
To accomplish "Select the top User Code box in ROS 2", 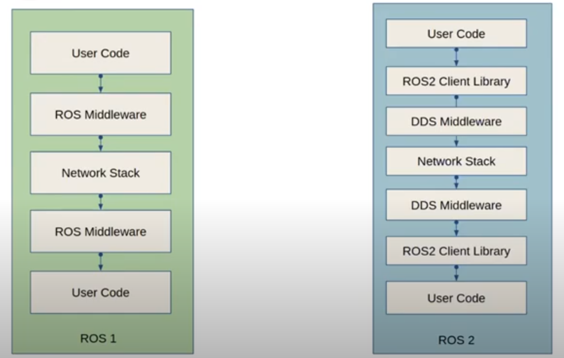I will click(x=456, y=33).
